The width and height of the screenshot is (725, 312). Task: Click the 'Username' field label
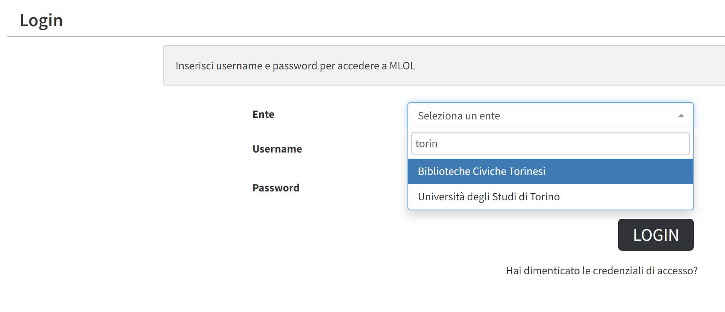coord(277,149)
